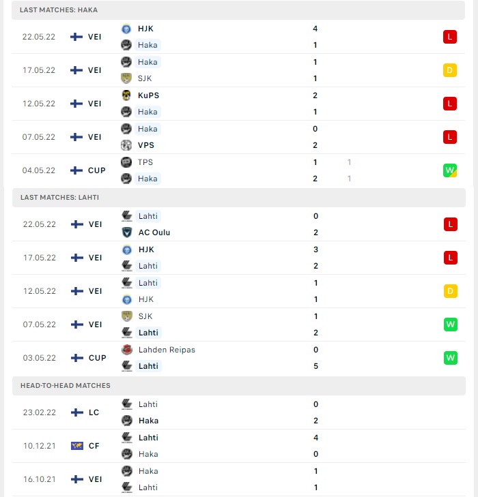Screen dimensions: 478x497
Task: Click the VPS club crest icon
Action: (126, 145)
